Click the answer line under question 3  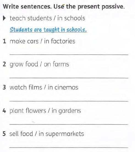[x=69, y=101]
